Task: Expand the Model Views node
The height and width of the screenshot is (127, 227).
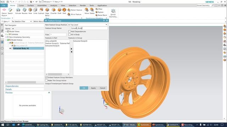Action: click(6, 31)
